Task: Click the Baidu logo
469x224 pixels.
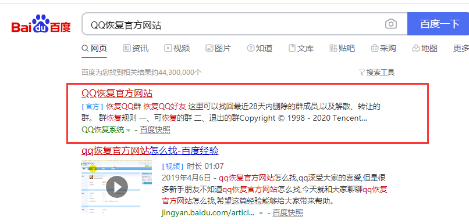Action: click(x=41, y=24)
